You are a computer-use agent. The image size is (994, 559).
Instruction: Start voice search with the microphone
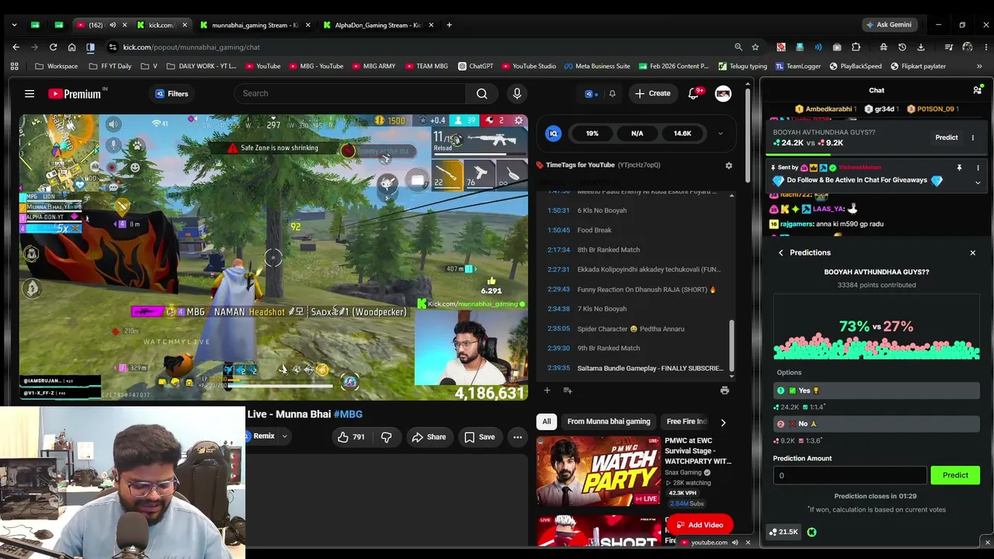coord(517,94)
